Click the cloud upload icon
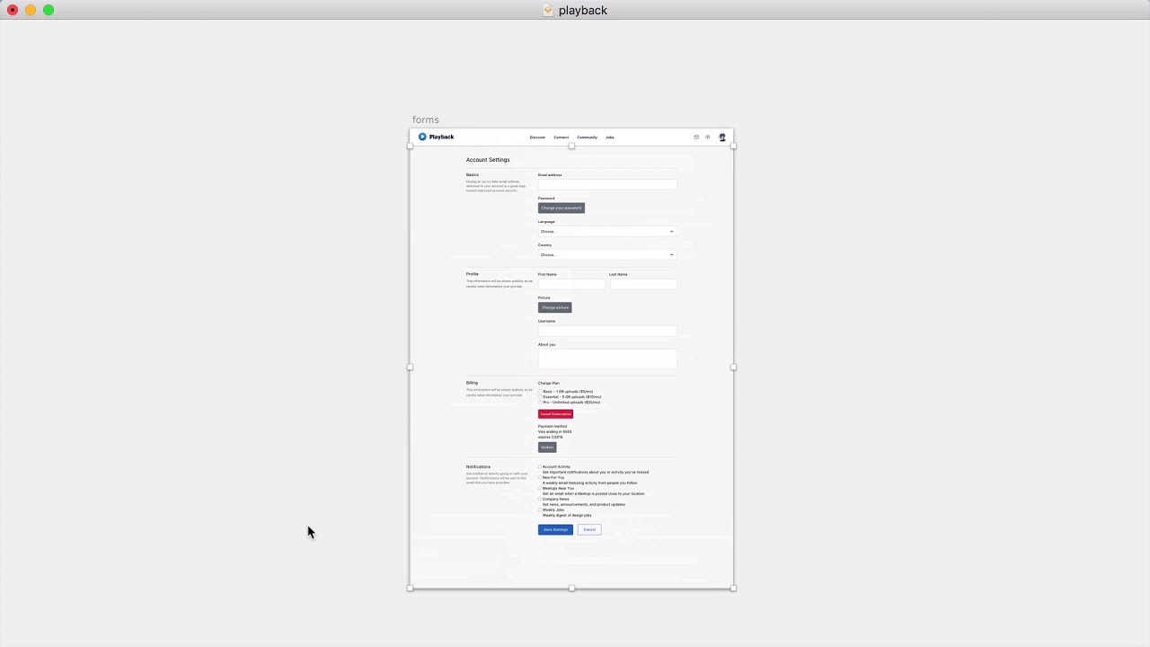This screenshot has height=647, width=1150. (708, 137)
